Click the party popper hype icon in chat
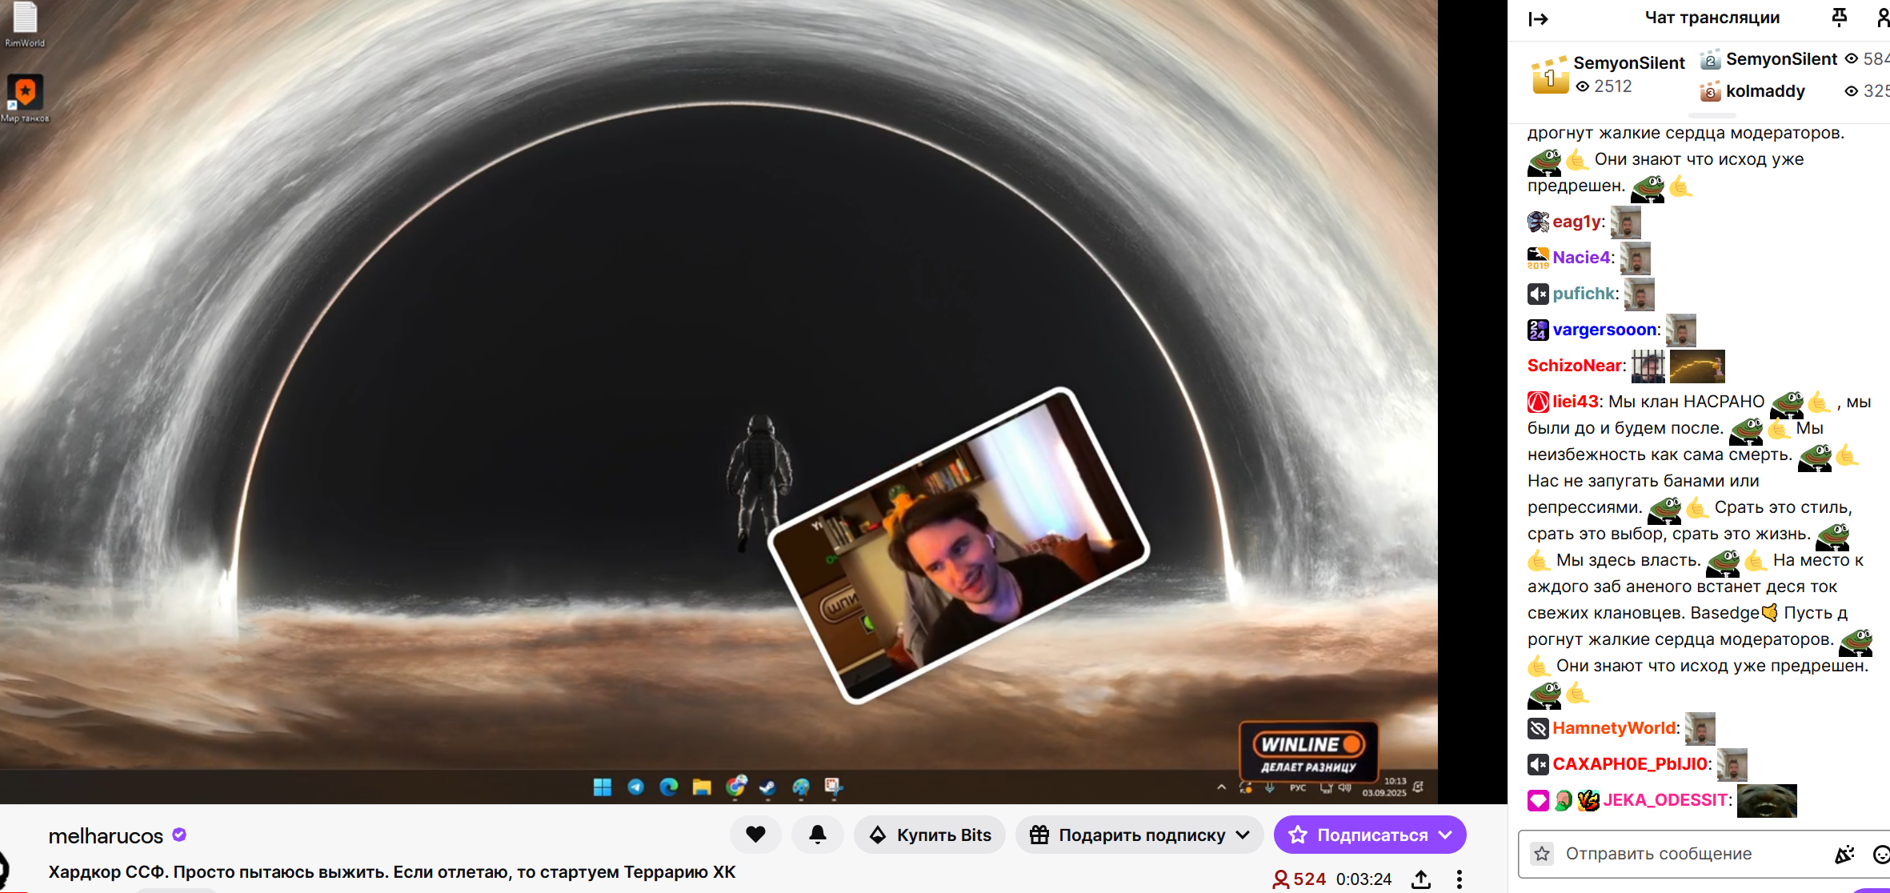 [1844, 854]
